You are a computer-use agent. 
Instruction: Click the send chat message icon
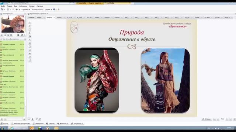coord(24,119)
